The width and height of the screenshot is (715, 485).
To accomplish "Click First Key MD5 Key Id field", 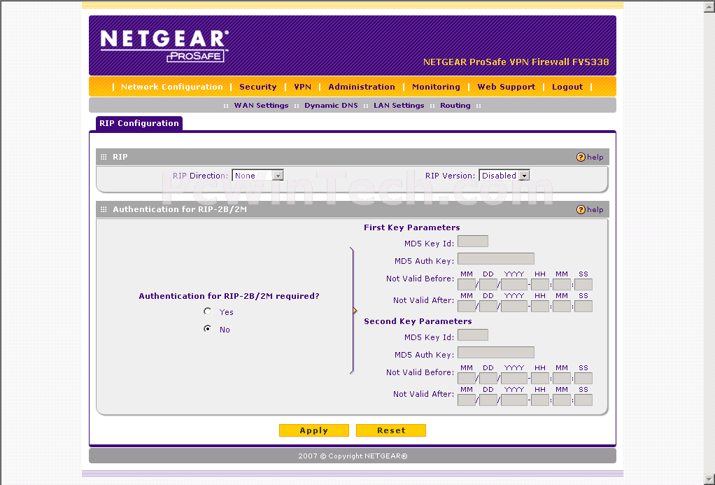I will [473, 241].
